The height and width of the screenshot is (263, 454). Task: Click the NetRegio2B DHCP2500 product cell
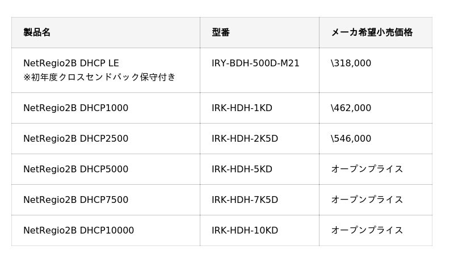[75, 139]
